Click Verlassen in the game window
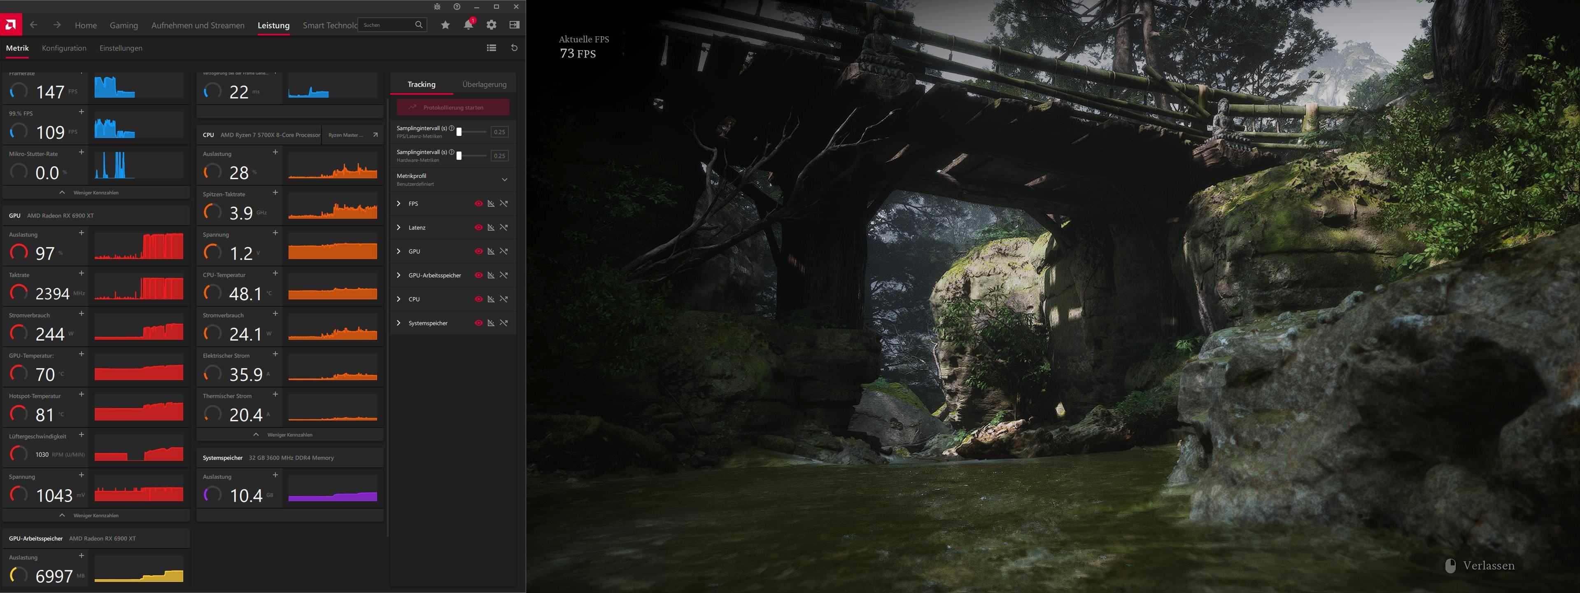This screenshot has width=1580, height=593. [x=1481, y=565]
